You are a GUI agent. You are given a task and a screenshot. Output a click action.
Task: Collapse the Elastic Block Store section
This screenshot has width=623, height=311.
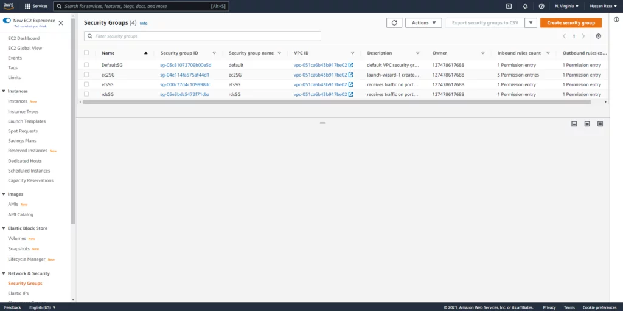4,228
